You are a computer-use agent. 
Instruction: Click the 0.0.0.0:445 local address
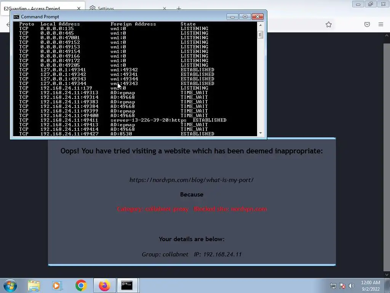[57, 33]
